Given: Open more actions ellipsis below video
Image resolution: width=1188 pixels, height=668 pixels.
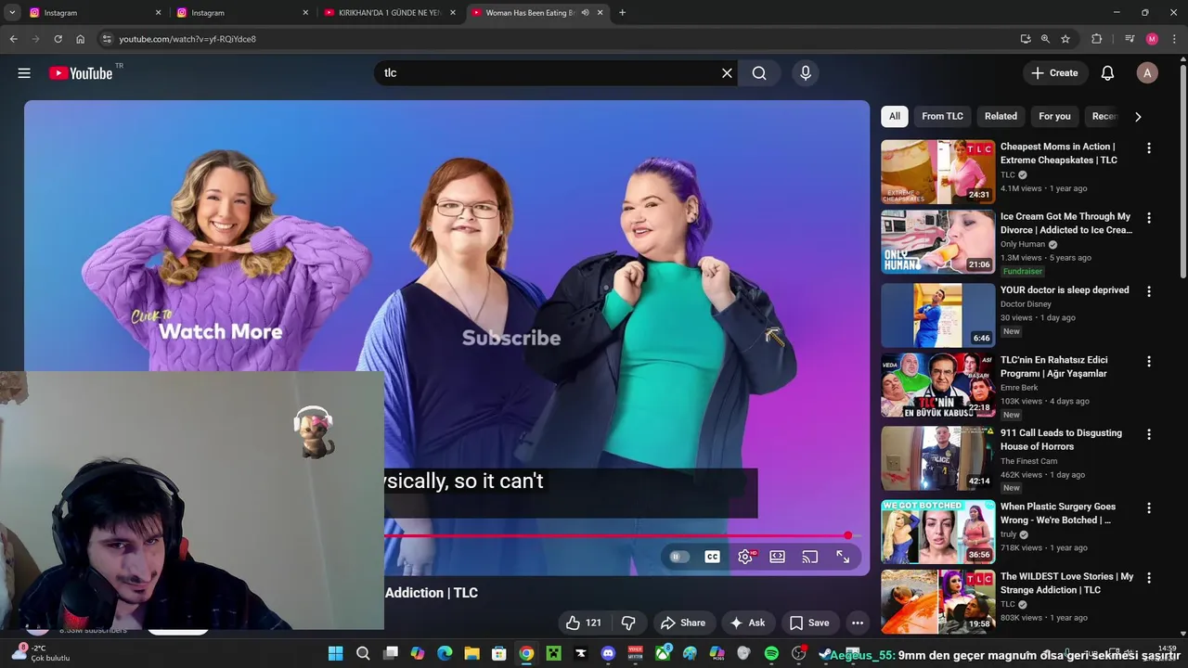Looking at the screenshot, I should (858, 623).
